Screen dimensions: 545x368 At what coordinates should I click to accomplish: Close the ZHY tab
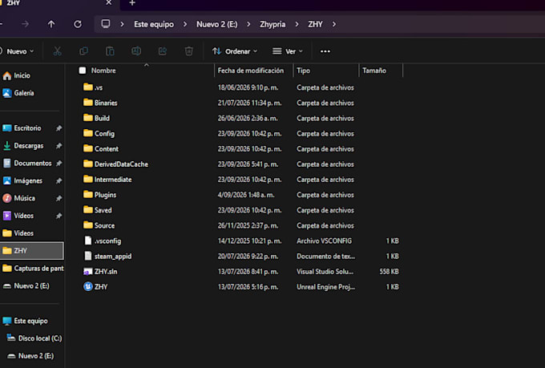coord(109,2)
